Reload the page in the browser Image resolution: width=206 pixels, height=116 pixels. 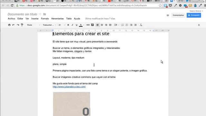point(12,5)
